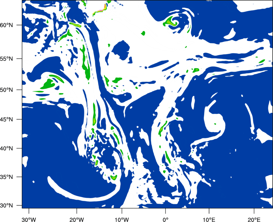
Task: Click the 0° longitude label
Action: click(166, 220)
